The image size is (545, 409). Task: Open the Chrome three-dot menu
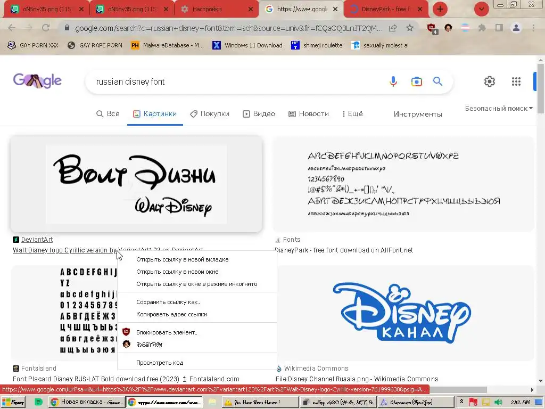tap(533, 28)
